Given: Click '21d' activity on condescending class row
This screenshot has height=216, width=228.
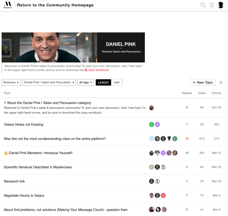Looking at the screenshot, I should (x=216, y=139).
